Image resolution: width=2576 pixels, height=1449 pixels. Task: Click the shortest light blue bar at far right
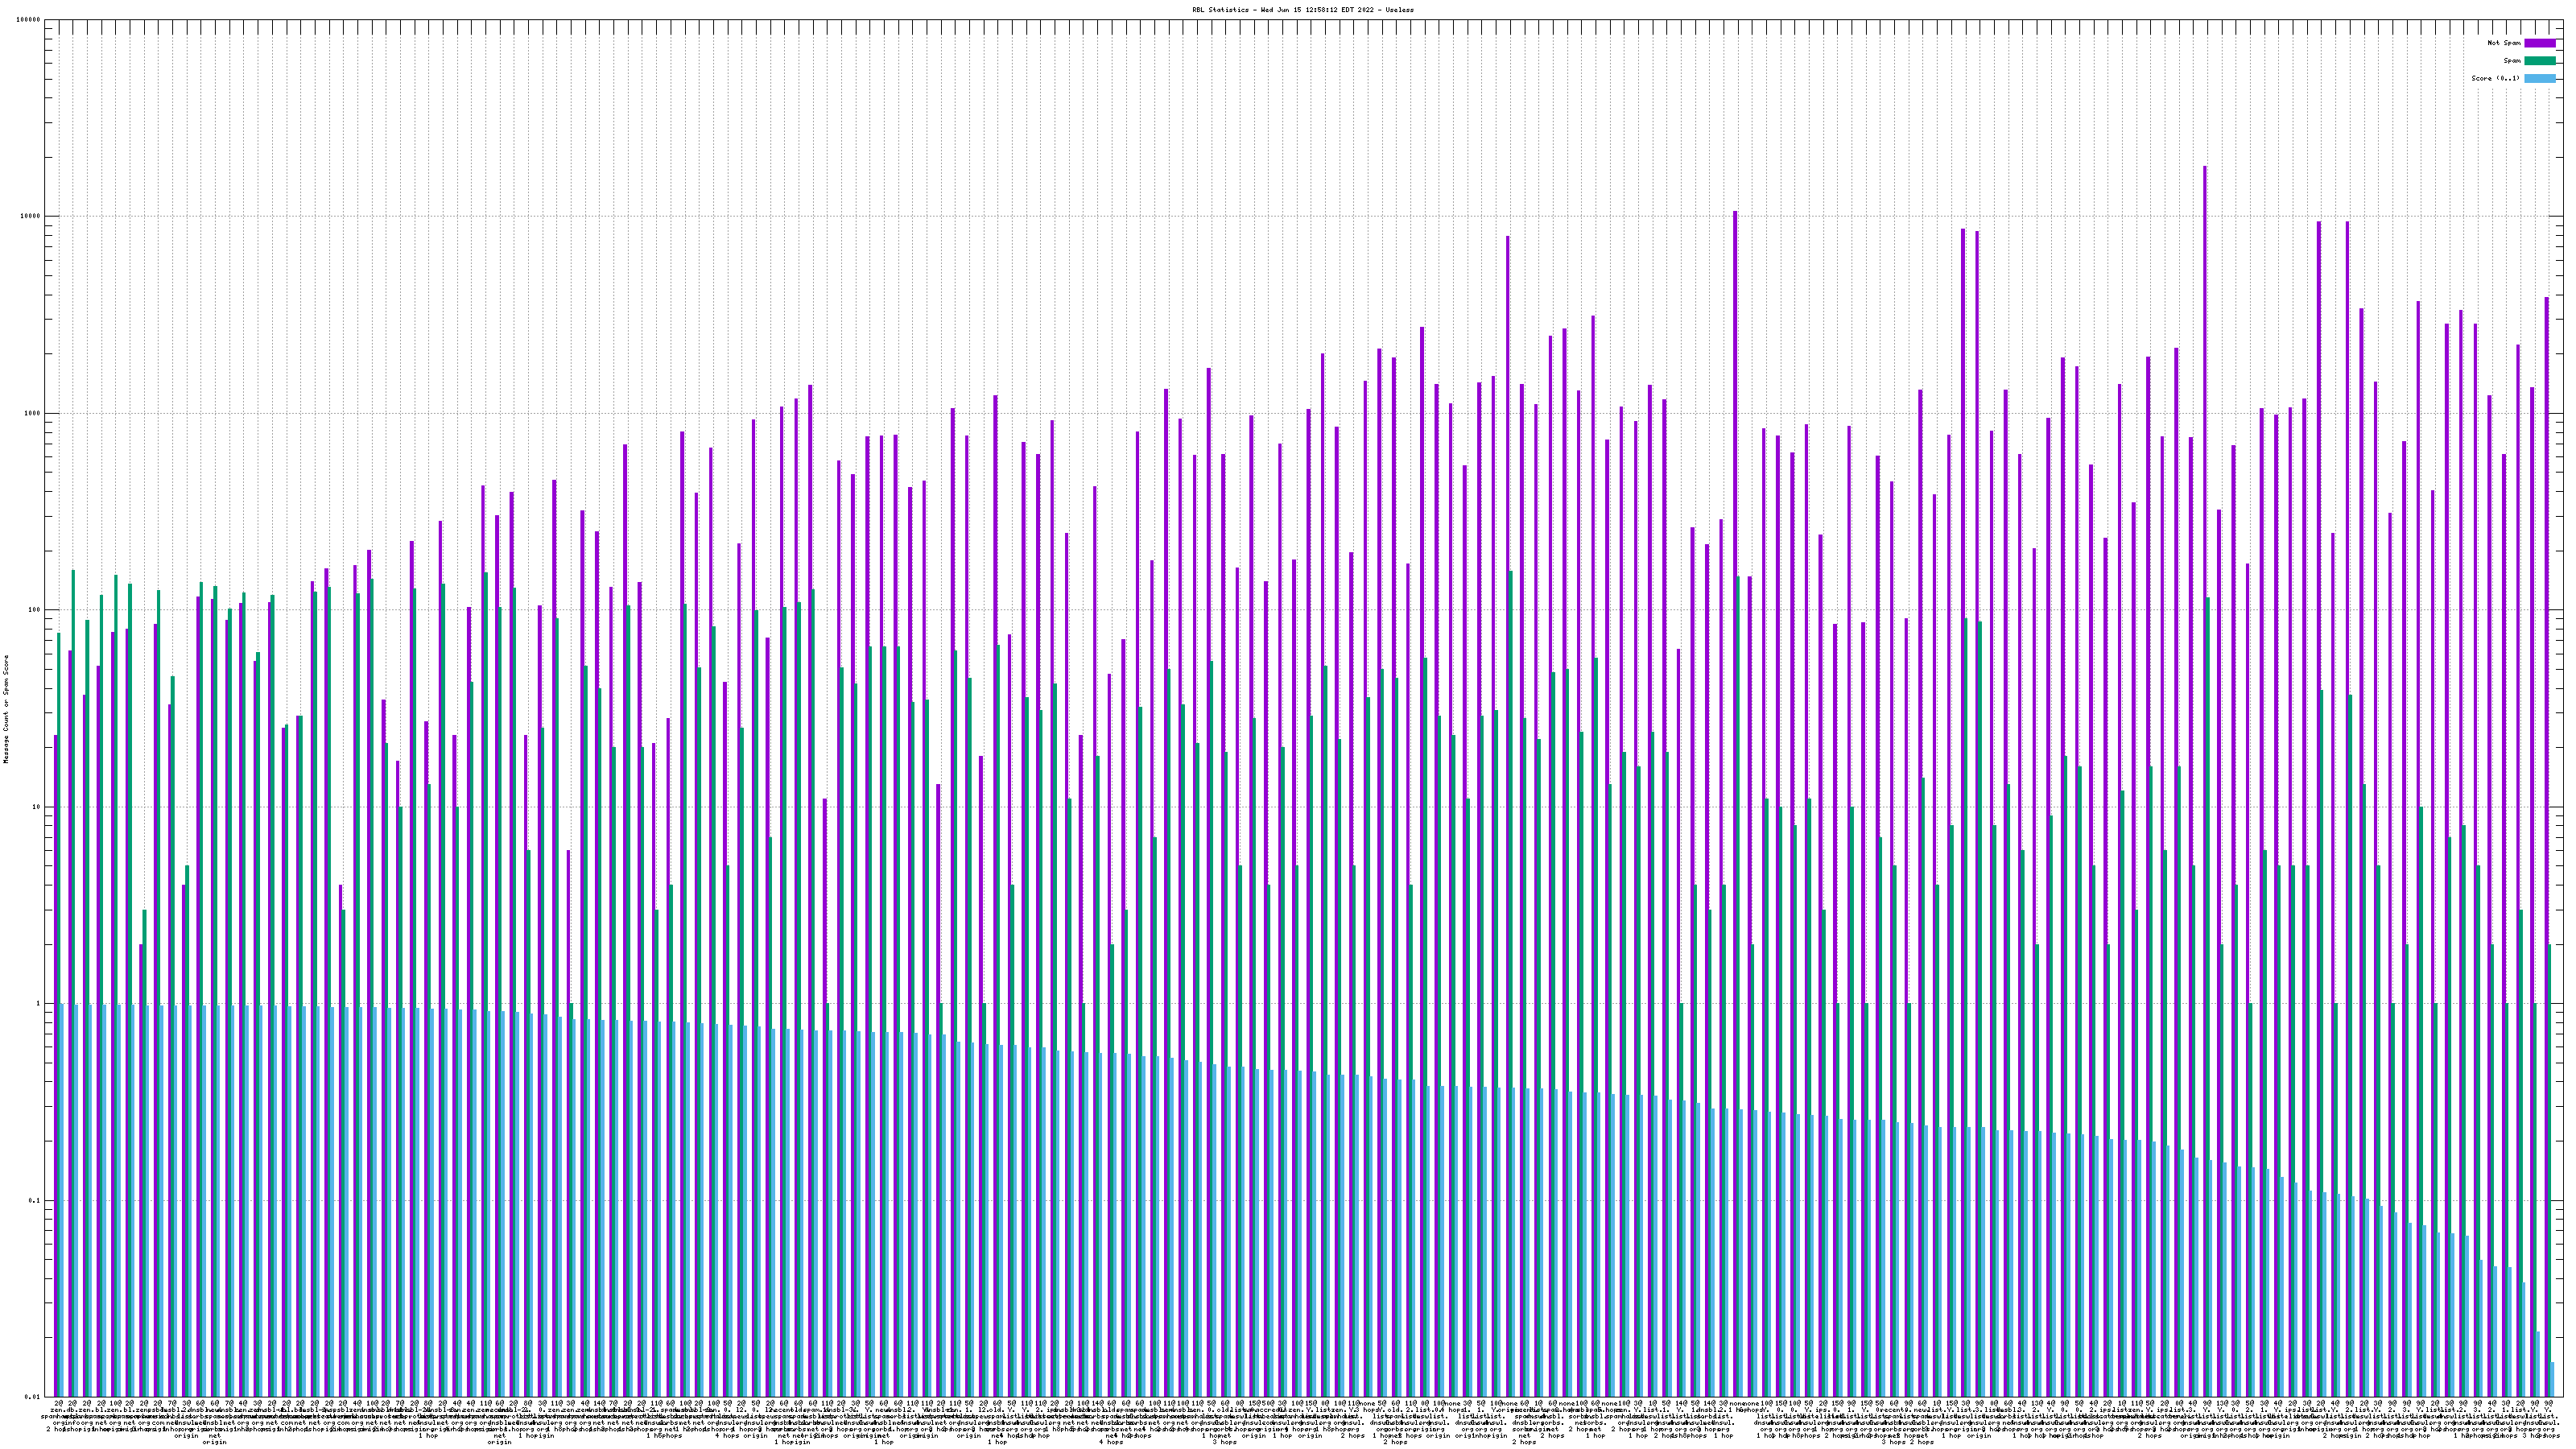2553,1380
